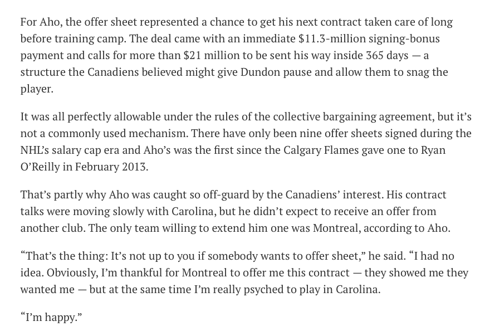
Task: Click the paragraph starting "That's partly why Aho"
Action: (x=235, y=211)
